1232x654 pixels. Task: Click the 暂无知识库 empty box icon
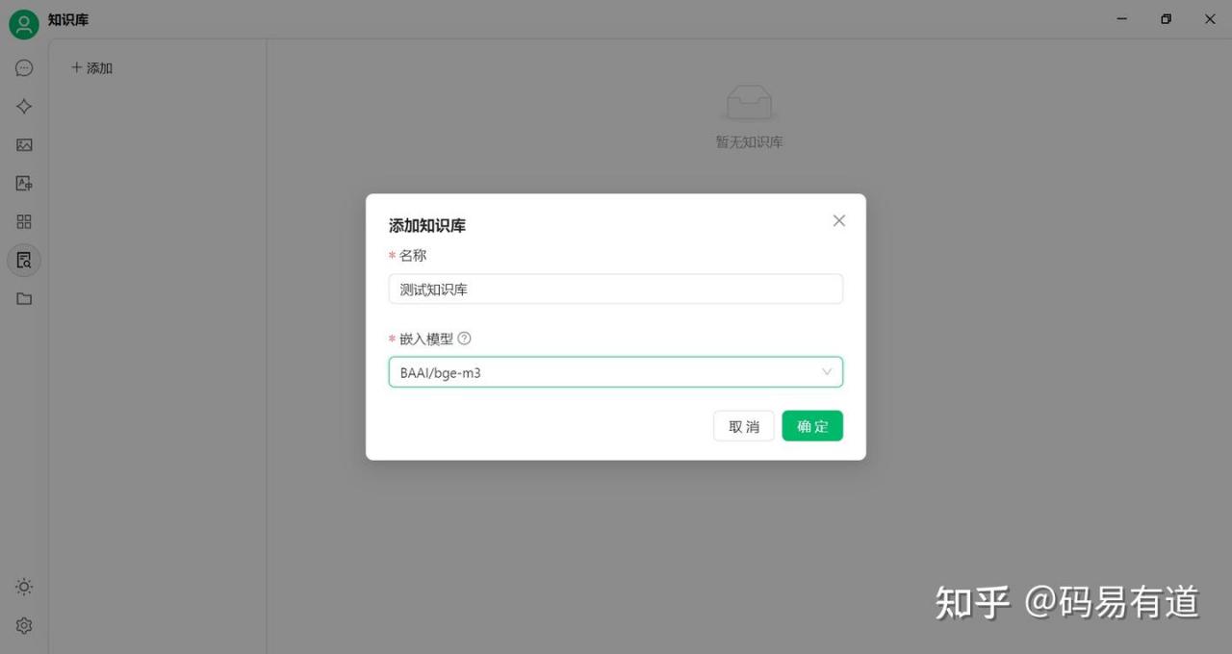pos(749,102)
